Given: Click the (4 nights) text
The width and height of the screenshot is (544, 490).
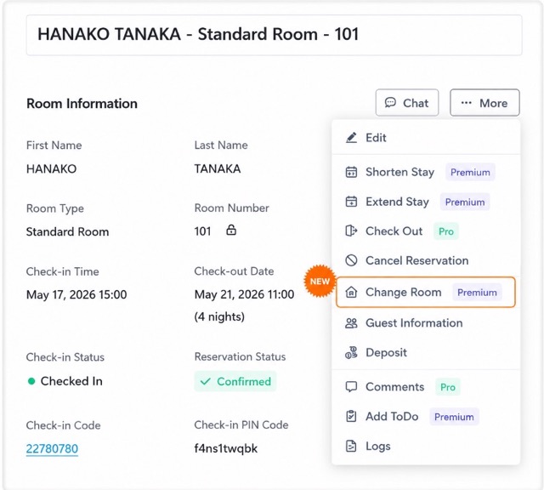Looking at the screenshot, I should pyautogui.click(x=219, y=316).
